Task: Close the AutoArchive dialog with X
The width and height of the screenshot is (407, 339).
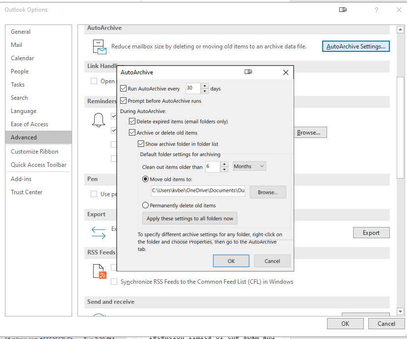Action: pyautogui.click(x=286, y=72)
